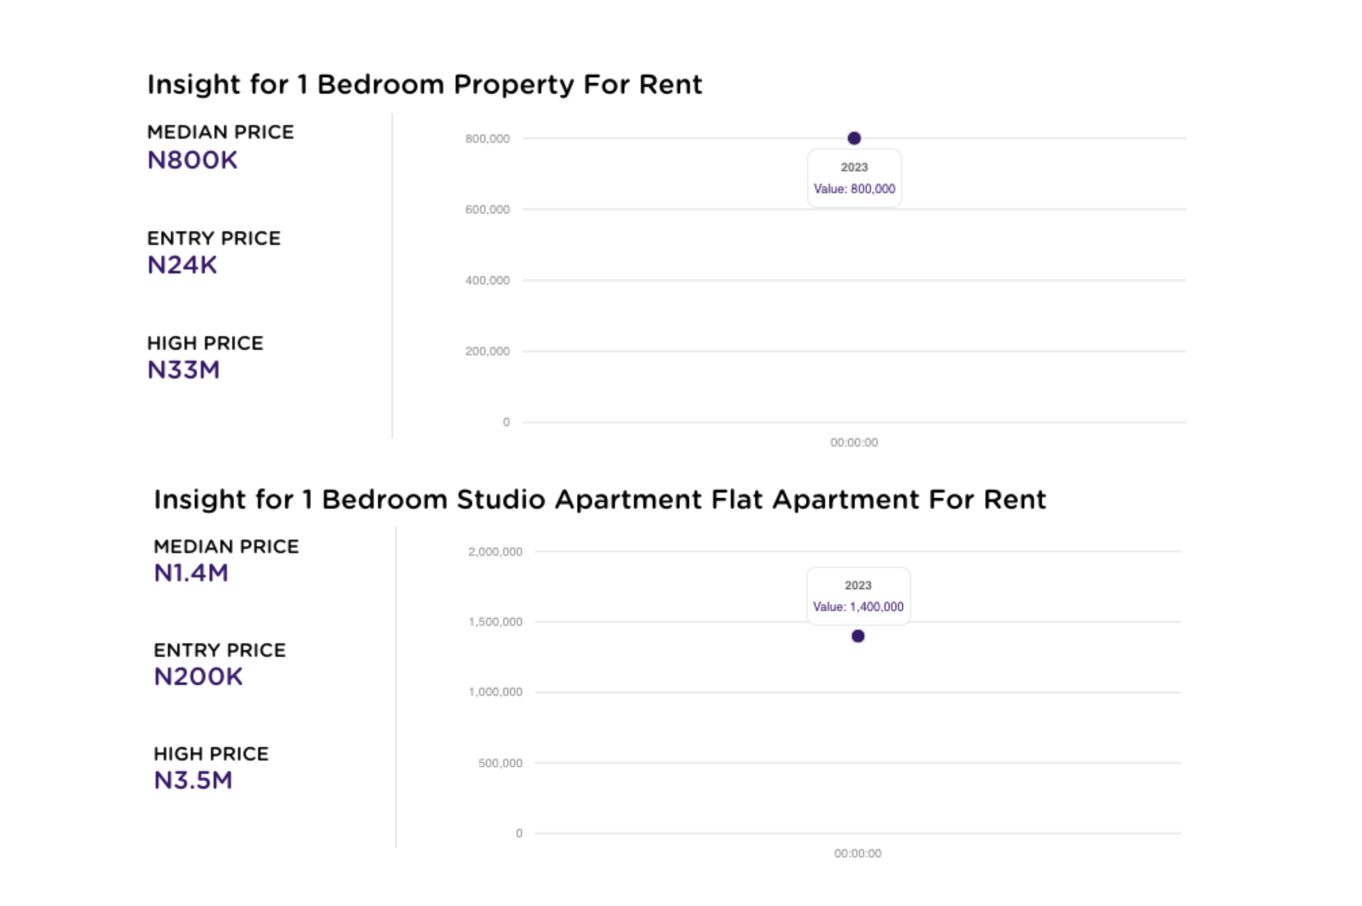Select the N1.4M median price value
This screenshot has width=1362, height=906.
(191, 573)
